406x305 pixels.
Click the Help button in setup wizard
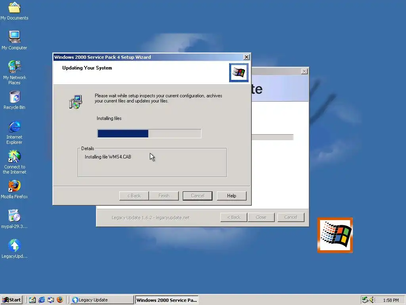click(x=232, y=196)
